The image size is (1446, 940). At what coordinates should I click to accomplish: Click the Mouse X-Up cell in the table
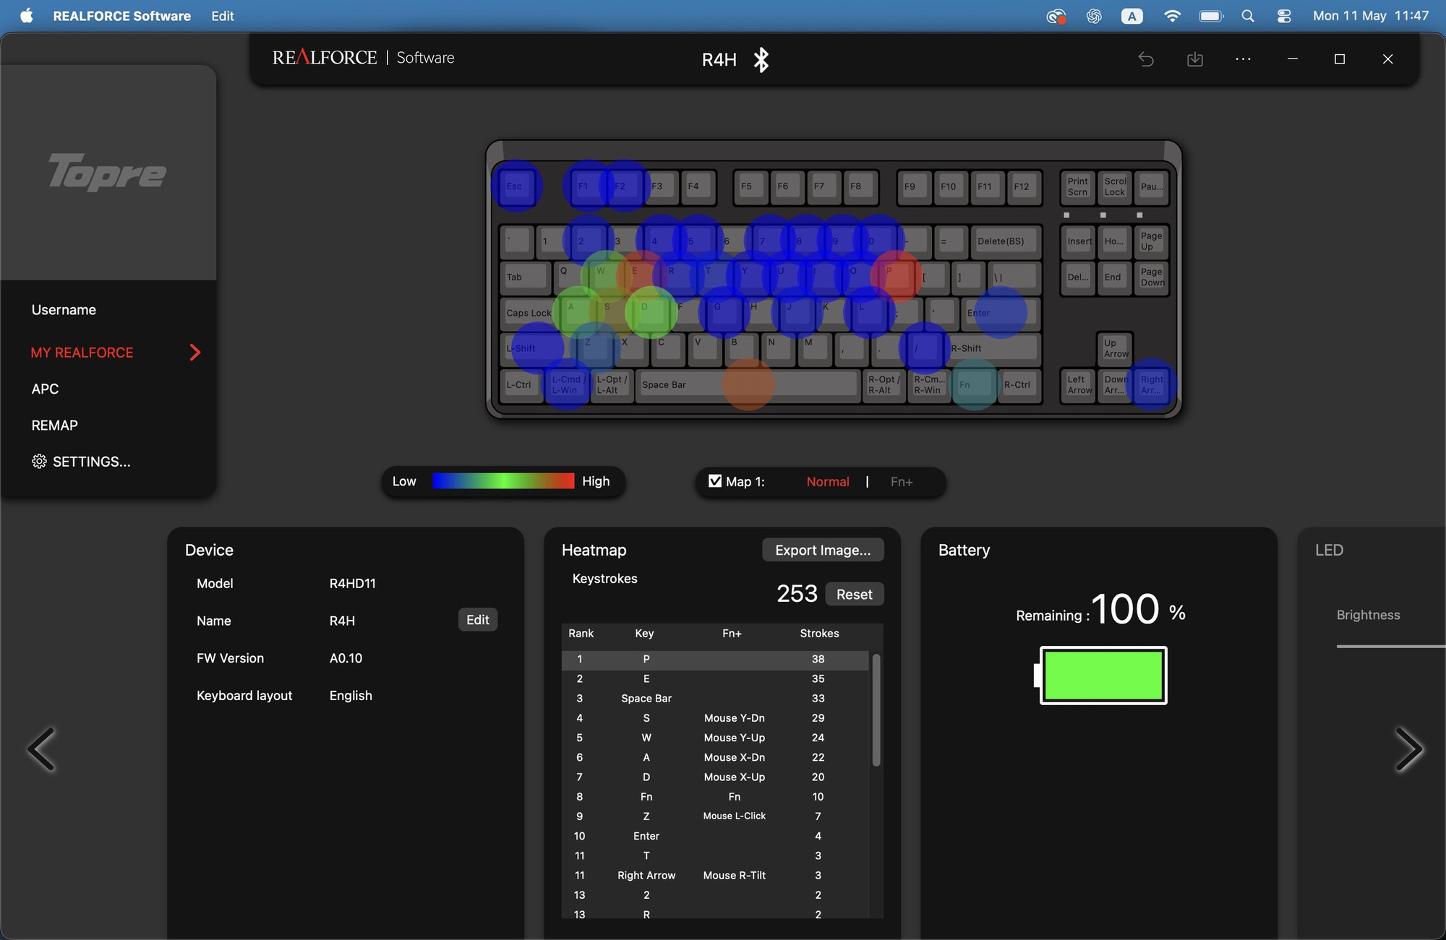(x=735, y=777)
